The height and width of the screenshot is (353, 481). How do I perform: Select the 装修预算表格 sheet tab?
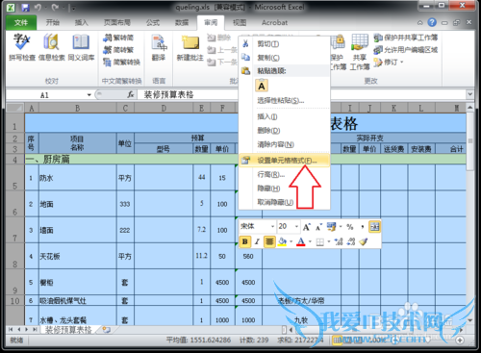coord(68,330)
